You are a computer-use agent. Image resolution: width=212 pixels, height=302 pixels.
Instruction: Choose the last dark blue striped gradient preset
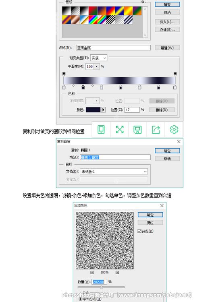pyautogui.click(x=128, y=20)
